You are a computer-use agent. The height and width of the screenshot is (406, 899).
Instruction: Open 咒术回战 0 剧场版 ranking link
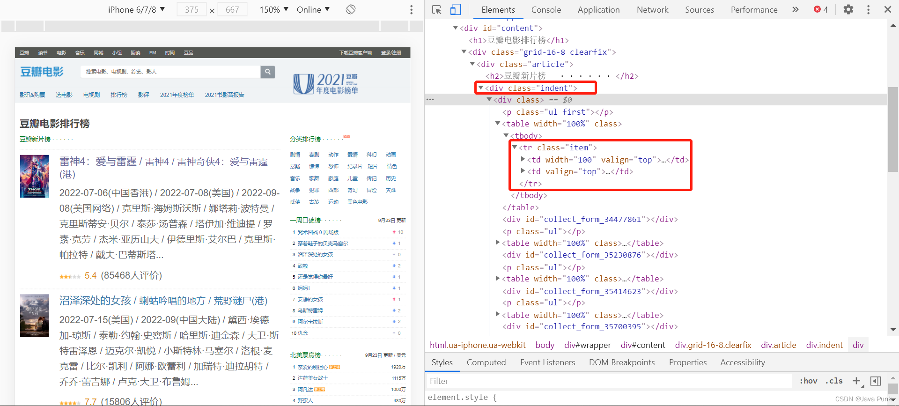(x=318, y=232)
